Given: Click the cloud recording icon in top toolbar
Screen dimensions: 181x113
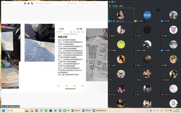Looking at the screenshot, I should [28, 3].
